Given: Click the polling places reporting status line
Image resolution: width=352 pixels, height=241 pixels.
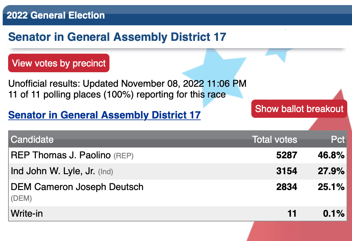Looking at the screenshot, I should click(x=117, y=95).
